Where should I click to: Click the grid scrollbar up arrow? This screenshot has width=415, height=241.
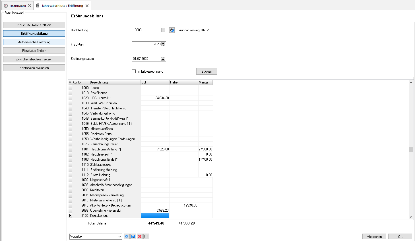[411, 82]
